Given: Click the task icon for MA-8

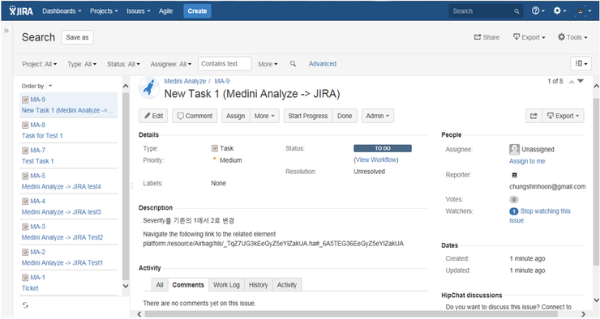Looking at the screenshot, I should pyautogui.click(x=25, y=125).
